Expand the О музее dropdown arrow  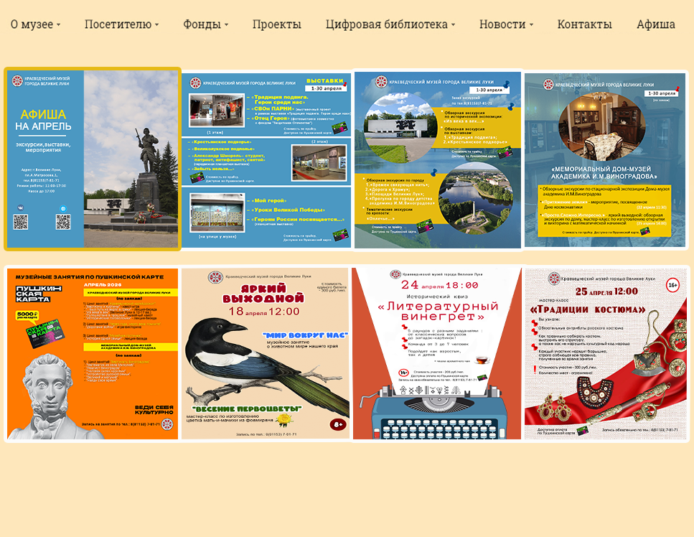[x=58, y=25]
